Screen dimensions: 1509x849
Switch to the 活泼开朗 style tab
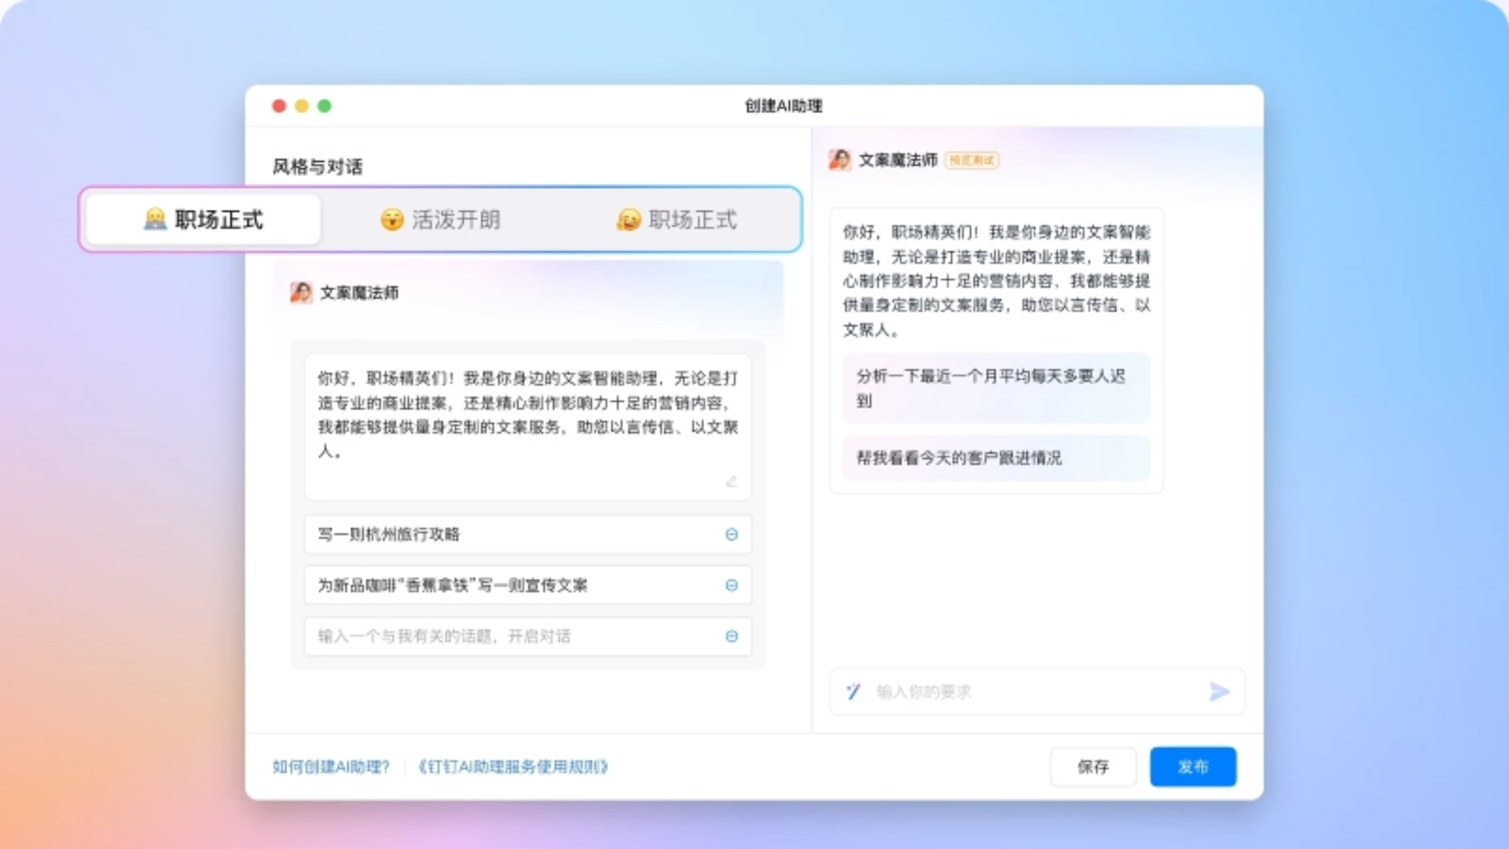pyautogui.click(x=440, y=220)
